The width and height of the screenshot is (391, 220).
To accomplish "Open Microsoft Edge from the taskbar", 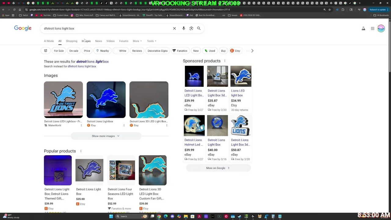I will tap(166, 216).
